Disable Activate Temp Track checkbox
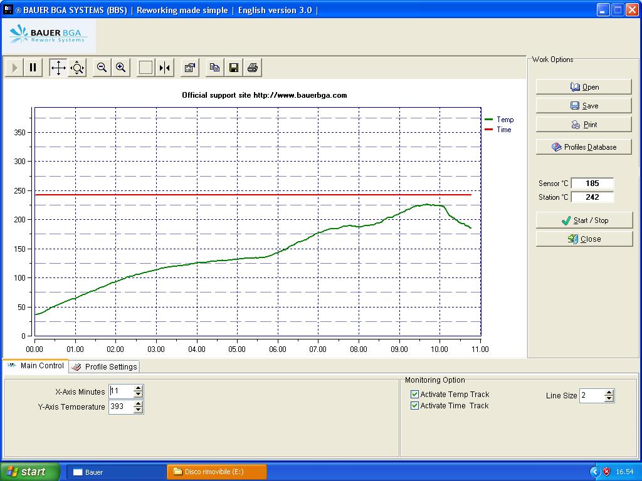This screenshot has width=642, height=481. point(414,395)
